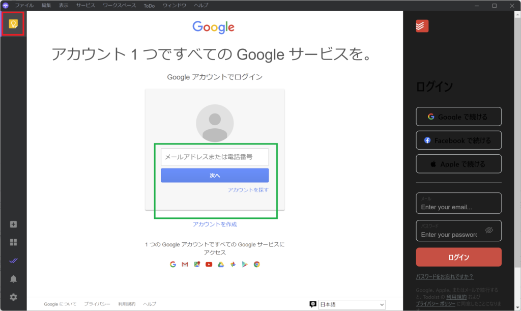Open the ToDo menu
Viewport: 521px width, 311px height.
pyautogui.click(x=149, y=6)
